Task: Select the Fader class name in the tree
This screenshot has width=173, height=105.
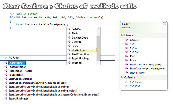Action: pyautogui.click(x=16, y=58)
